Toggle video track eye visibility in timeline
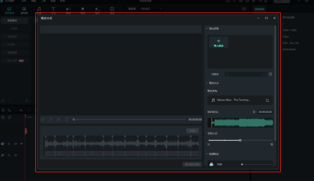This screenshot has height=181, width=314. coord(22,144)
